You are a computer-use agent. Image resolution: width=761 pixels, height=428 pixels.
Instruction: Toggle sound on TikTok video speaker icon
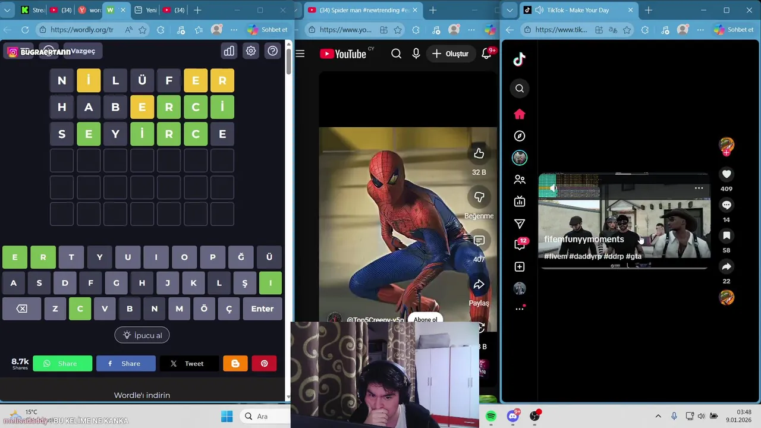553,188
